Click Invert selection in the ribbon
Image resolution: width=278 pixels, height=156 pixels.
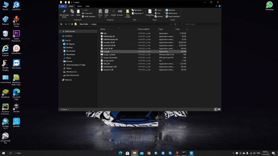pyautogui.click(x=173, y=16)
